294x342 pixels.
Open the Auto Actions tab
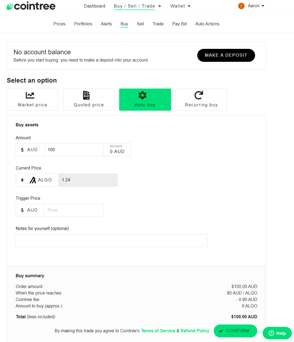pos(207,24)
